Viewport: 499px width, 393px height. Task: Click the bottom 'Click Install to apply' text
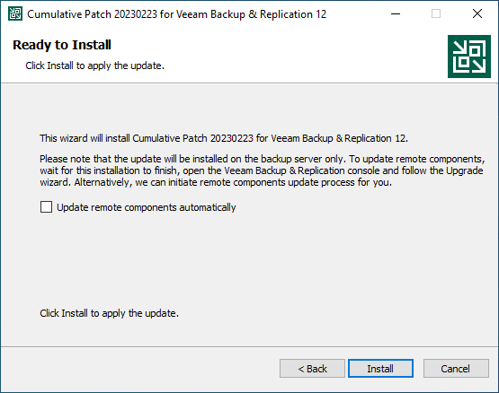109,313
